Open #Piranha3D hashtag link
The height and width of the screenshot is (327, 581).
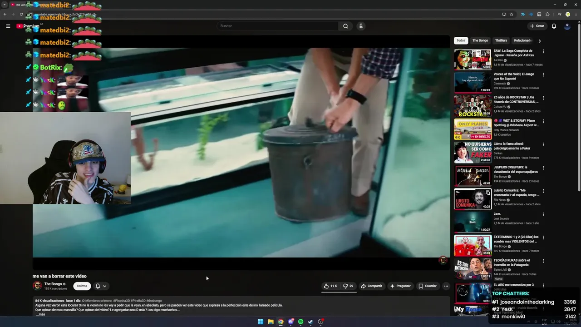tap(121, 301)
